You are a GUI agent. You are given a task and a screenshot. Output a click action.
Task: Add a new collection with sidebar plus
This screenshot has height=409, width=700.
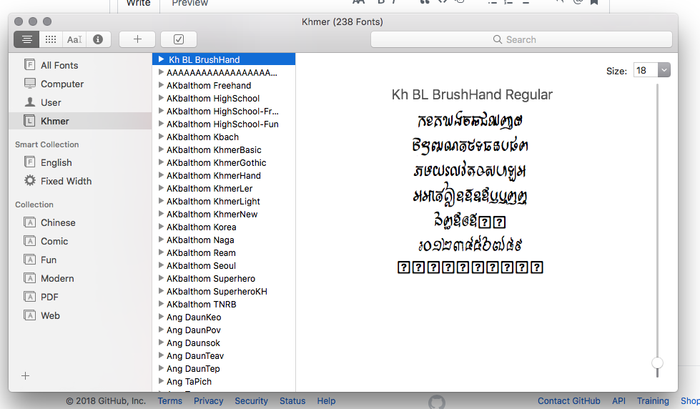click(x=26, y=376)
